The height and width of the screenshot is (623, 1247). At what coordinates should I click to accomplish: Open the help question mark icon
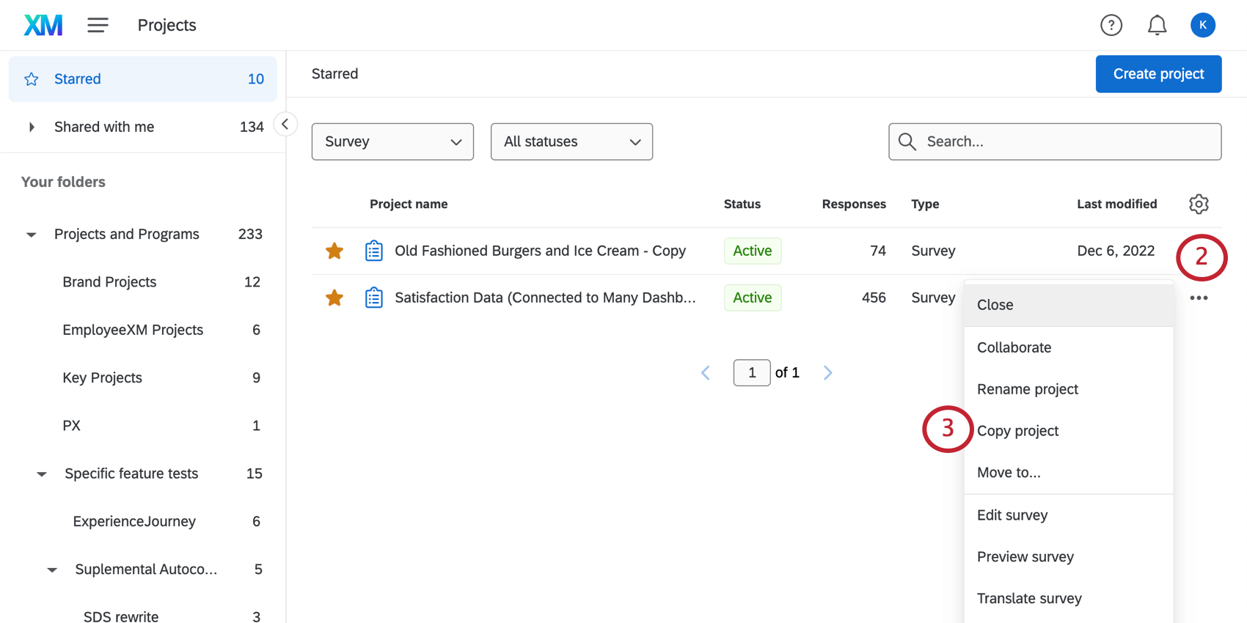(x=1111, y=26)
